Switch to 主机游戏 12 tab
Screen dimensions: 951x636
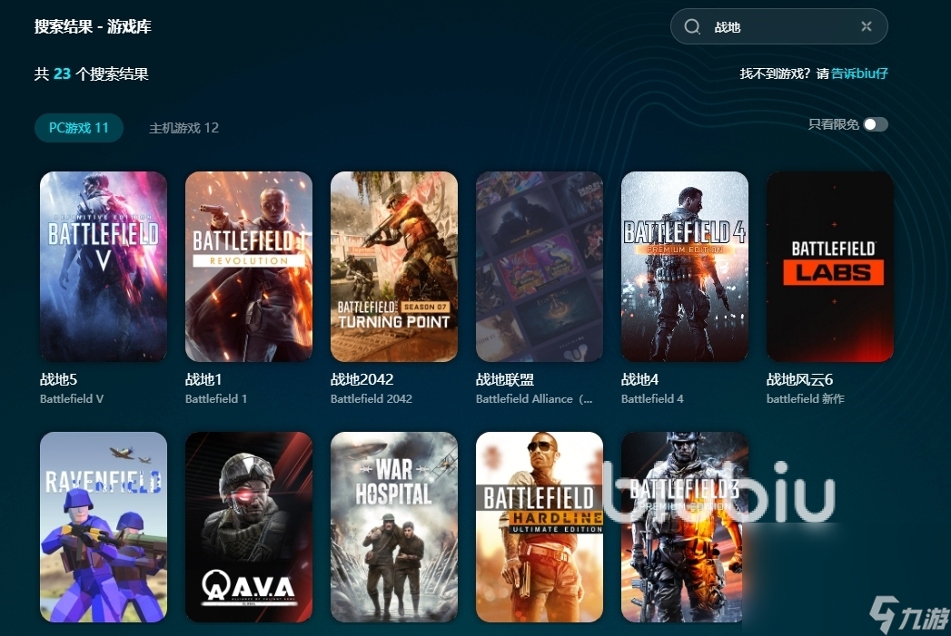tap(183, 128)
